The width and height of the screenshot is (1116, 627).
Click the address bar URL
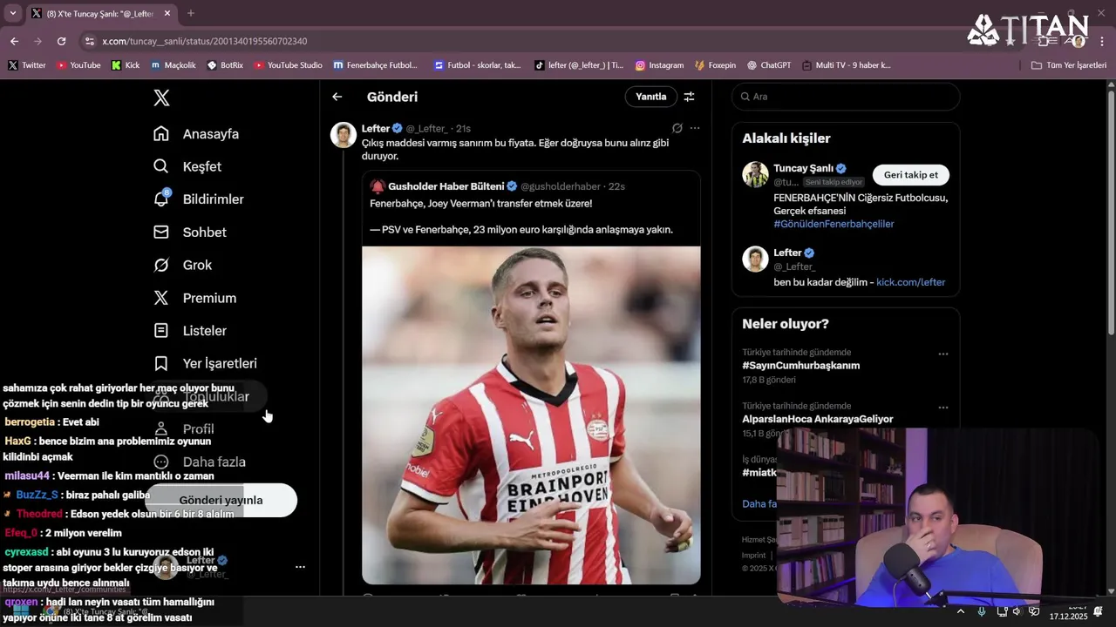204,41
